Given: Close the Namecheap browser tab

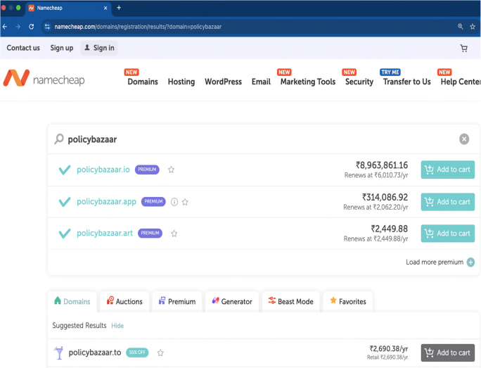Looking at the screenshot, I should (105, 8).
